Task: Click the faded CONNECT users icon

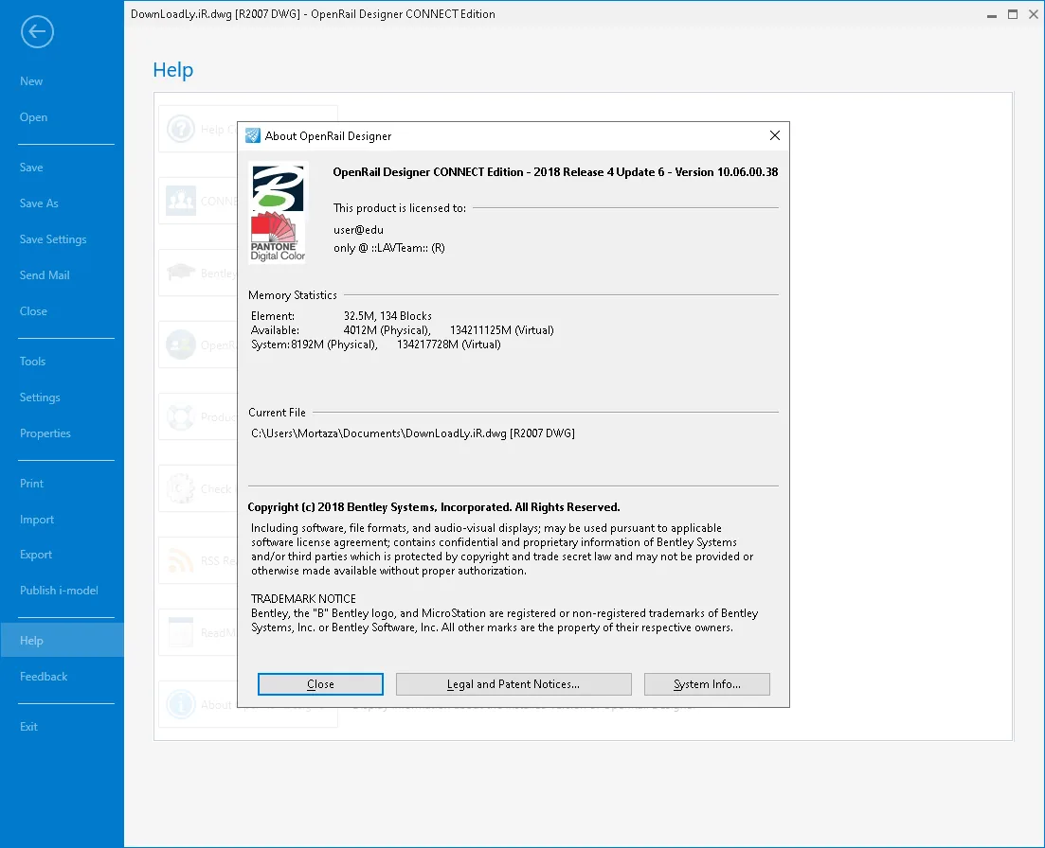Action: point(181,201)
